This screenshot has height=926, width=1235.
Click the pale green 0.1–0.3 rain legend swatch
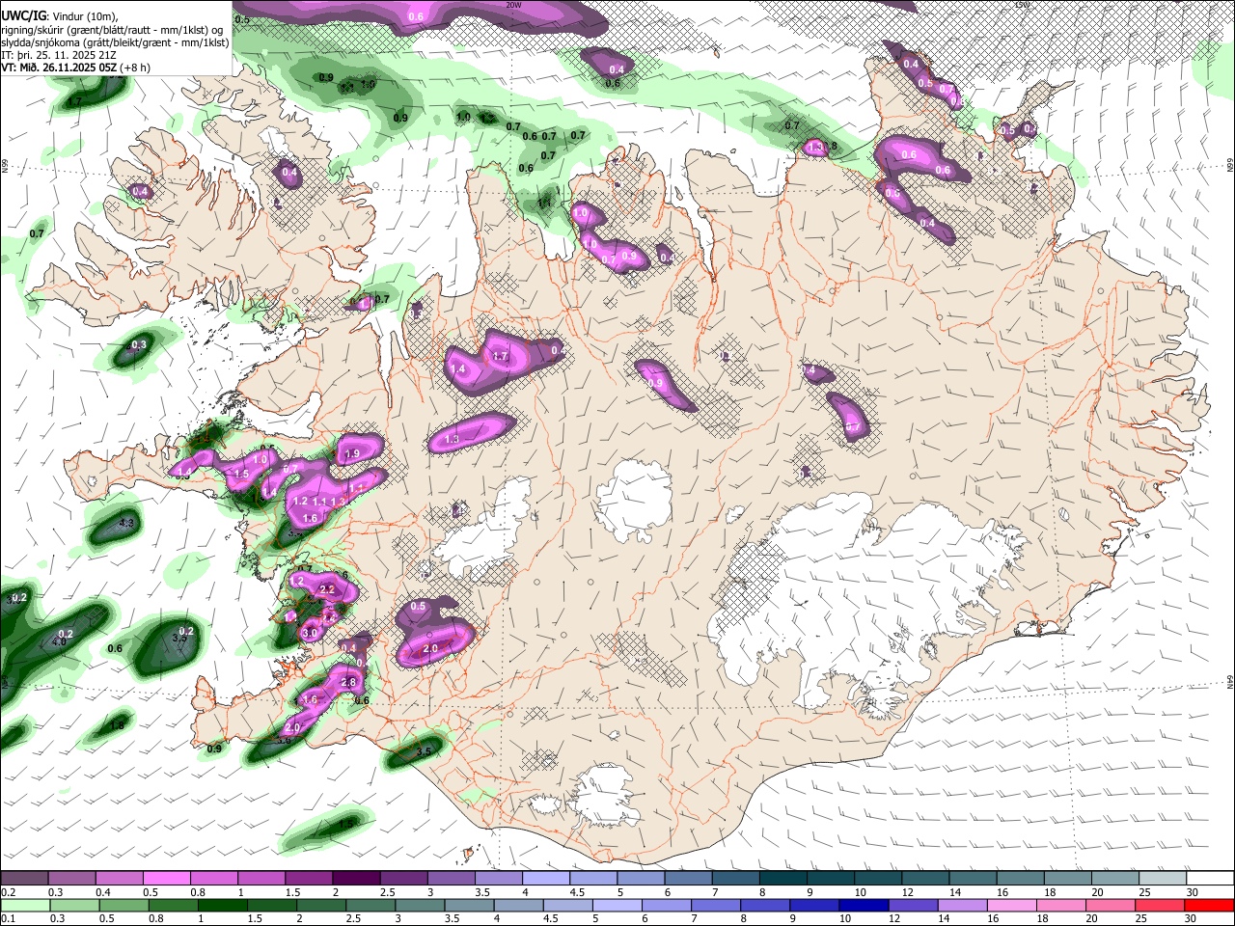pyautogui.click(x=24, y=905)
